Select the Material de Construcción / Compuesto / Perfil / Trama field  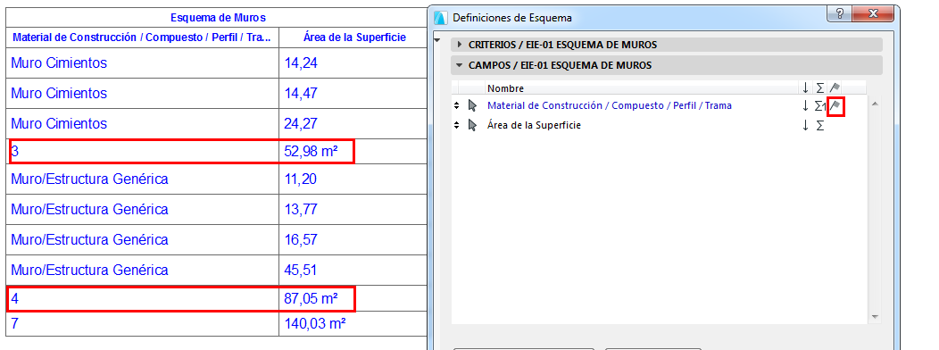click(x=609, y=105)
